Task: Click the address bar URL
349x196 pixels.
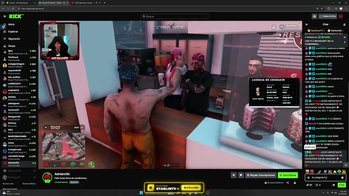Action: click(33, 8)
